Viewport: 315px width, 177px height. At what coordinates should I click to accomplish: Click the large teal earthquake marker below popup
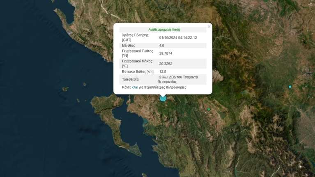point(163,98)
